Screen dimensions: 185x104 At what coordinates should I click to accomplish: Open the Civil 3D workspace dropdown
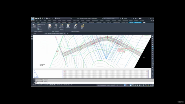point(63,18)
